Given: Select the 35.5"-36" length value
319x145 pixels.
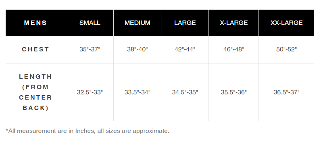Looking at the screenshot, I should coord(234,92).
